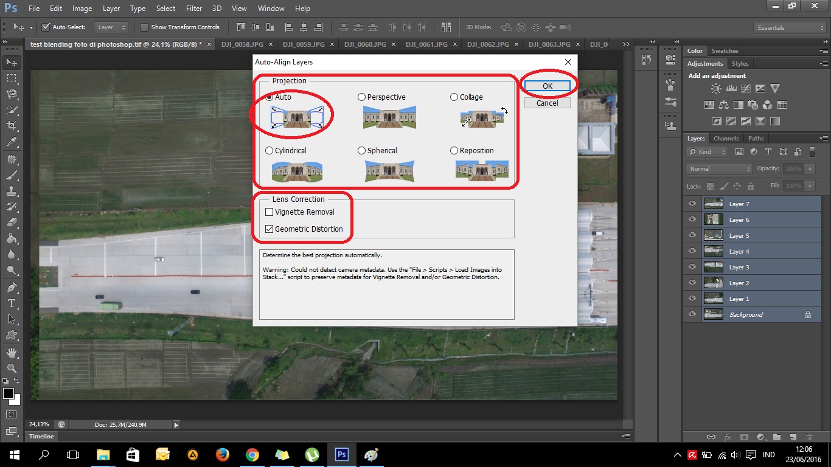Viewport: 831px width, 467px height.
Task: Hide Layer 7 using its eye icon
Action: (x=692, y=204)
